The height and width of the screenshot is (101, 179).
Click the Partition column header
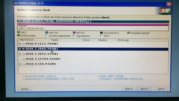click(x=27, y=40)
